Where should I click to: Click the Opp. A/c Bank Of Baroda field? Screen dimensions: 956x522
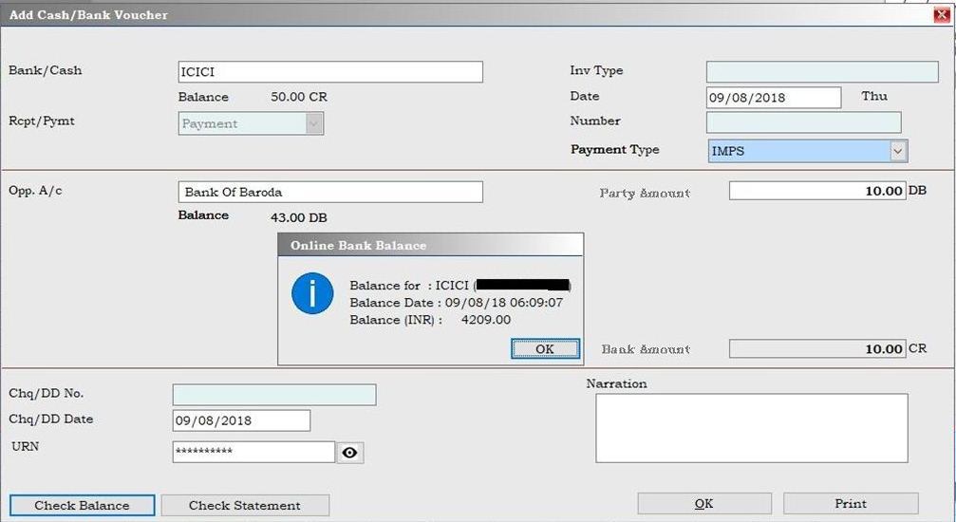tap(330, 192)
